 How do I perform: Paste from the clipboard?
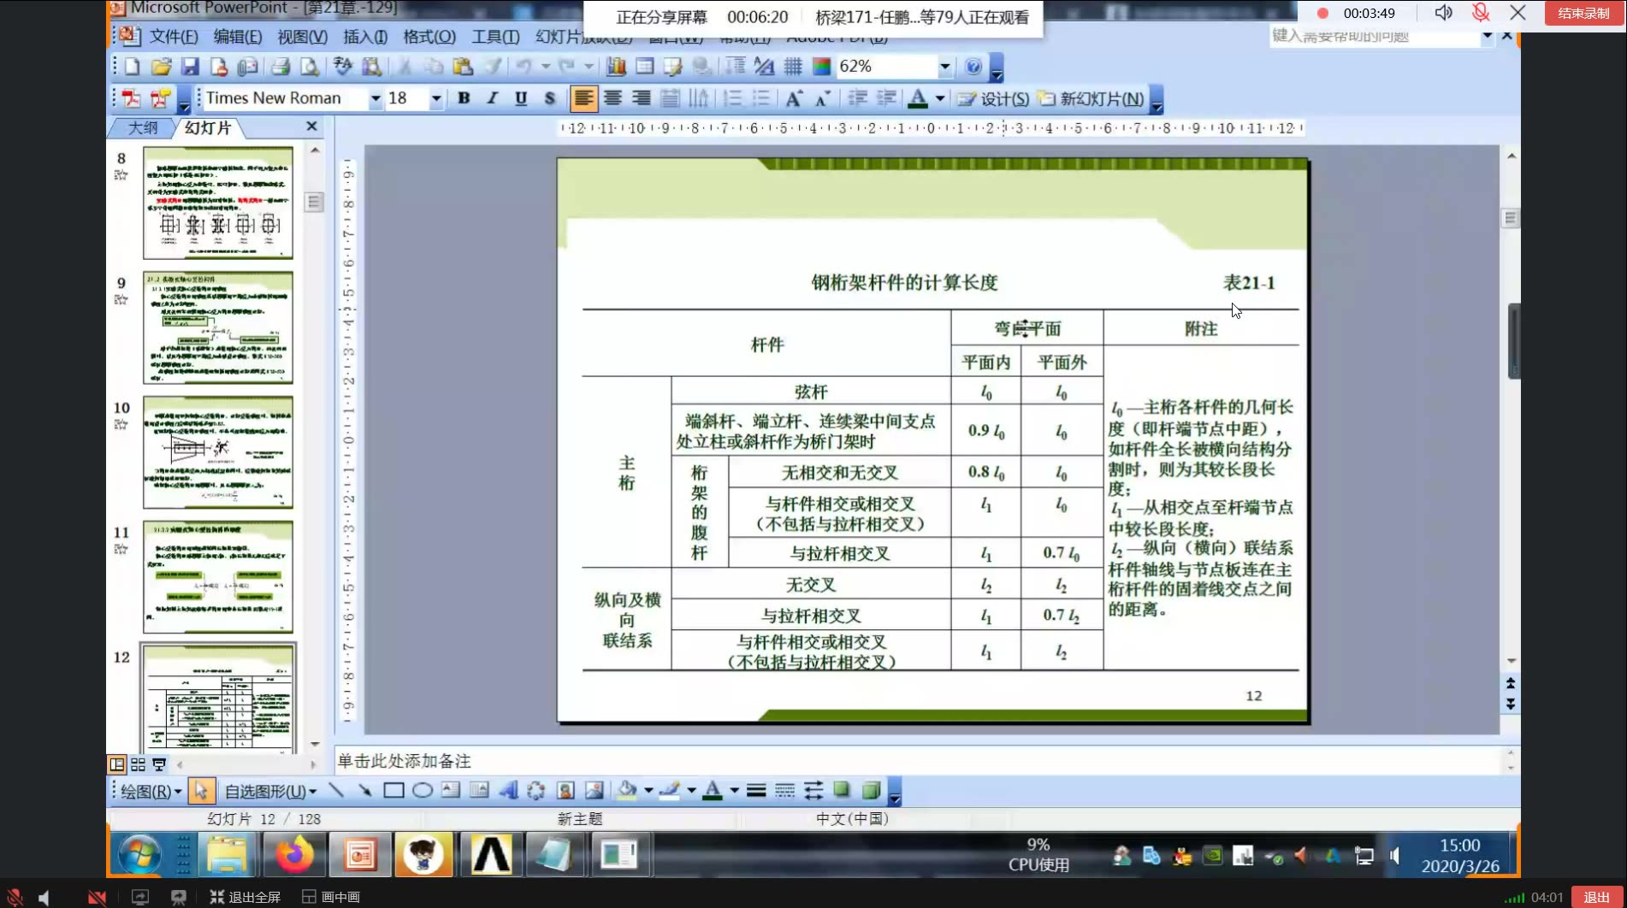coord(463,67)
